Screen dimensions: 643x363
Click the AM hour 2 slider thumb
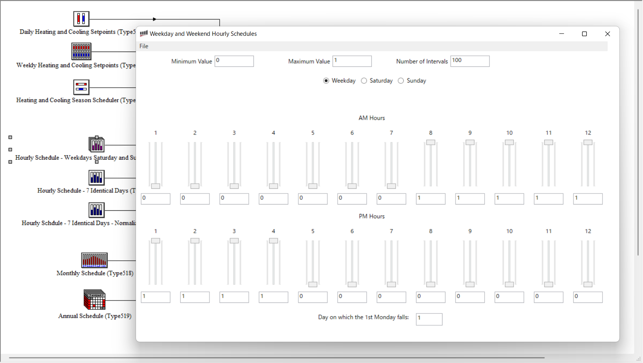pyautogui.click(x=195, y=186)
